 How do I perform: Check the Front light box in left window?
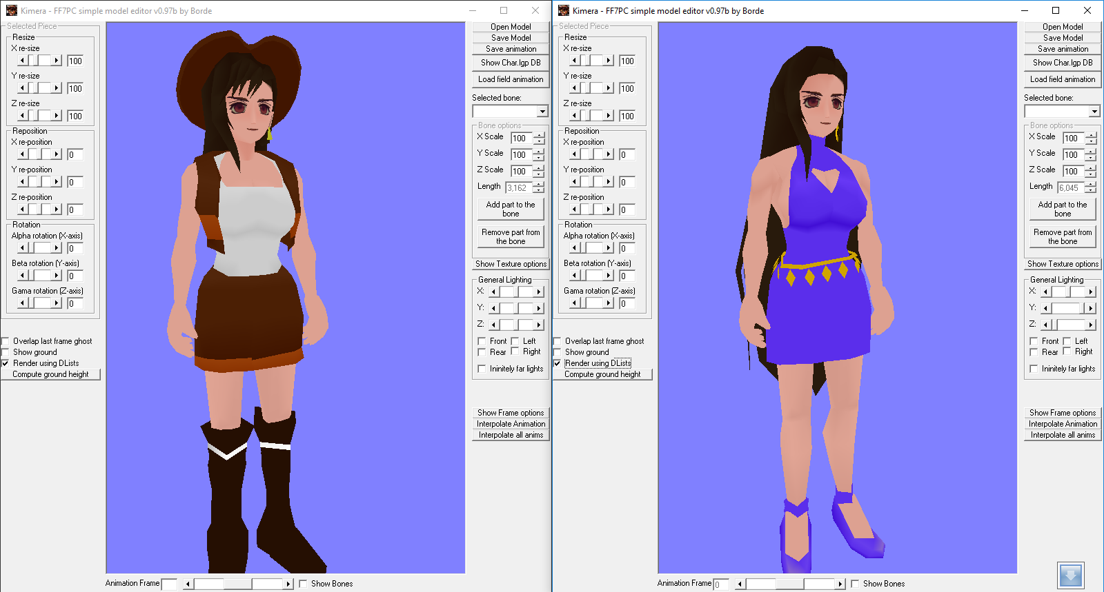[482, 341]
